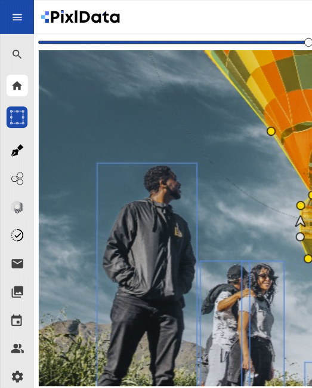
Task: Open the calendar icon
Action: coord(17,320)
